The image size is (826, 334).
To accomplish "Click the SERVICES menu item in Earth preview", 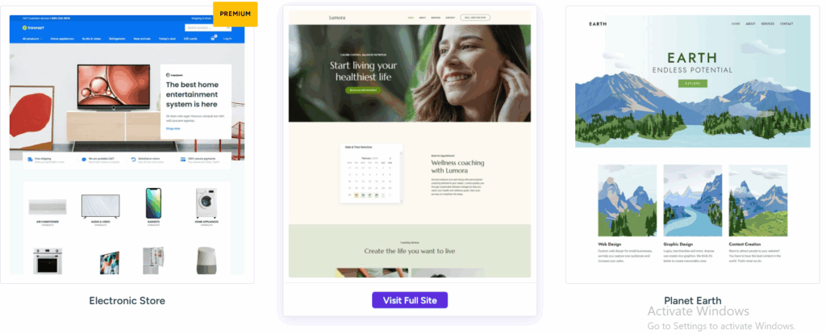I will [768, 23].
